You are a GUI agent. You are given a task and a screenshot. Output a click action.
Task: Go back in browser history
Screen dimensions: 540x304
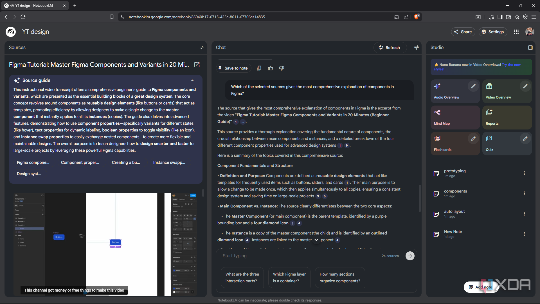[6, 17]
